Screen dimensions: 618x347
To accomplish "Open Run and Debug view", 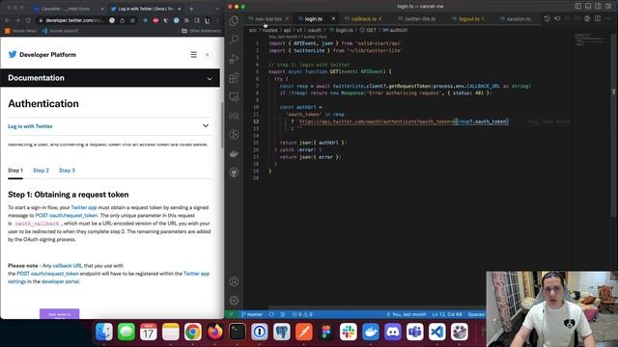I will coord(234,59).
